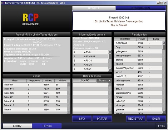Select second-place prize ARS 49.50

click(x=90, y=56)
